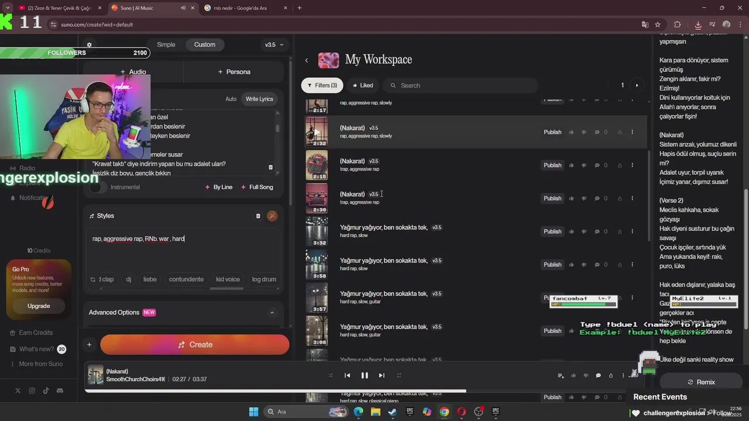Collapse the Advanced Options section
Image resolution: width=749 pixels, height=421 pixels.
click(272, 313)
